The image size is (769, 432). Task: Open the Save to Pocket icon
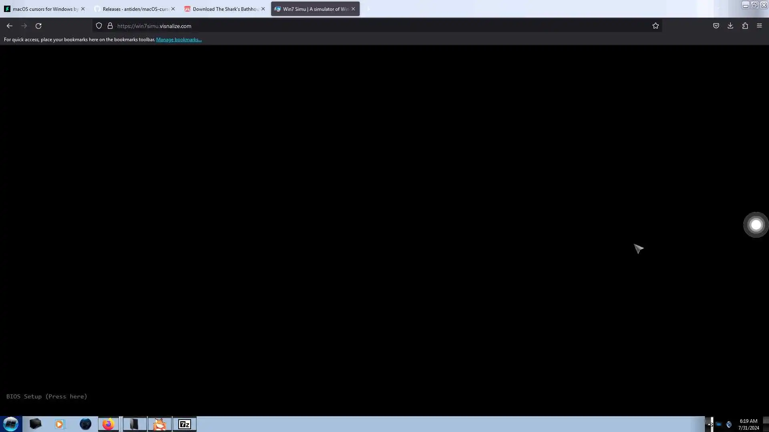click(x=716, y=26)
